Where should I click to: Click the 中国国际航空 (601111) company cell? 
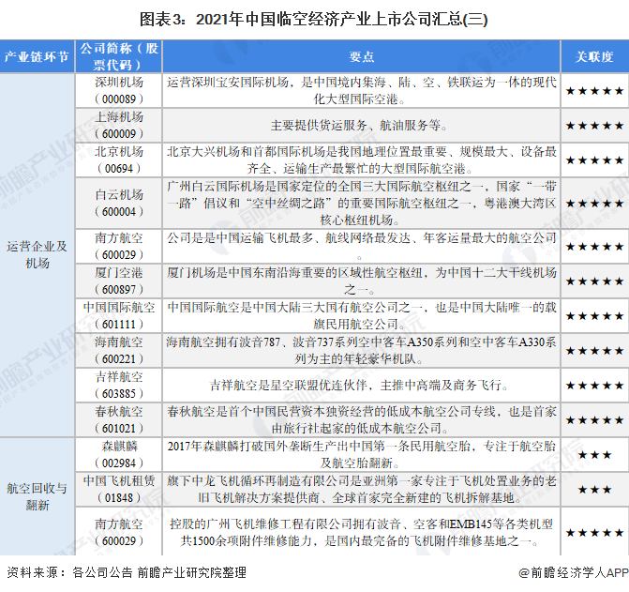coord(119,315)
